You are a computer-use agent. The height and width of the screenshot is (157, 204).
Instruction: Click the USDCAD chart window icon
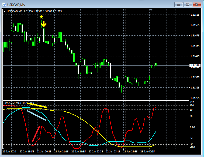(4, 5)
